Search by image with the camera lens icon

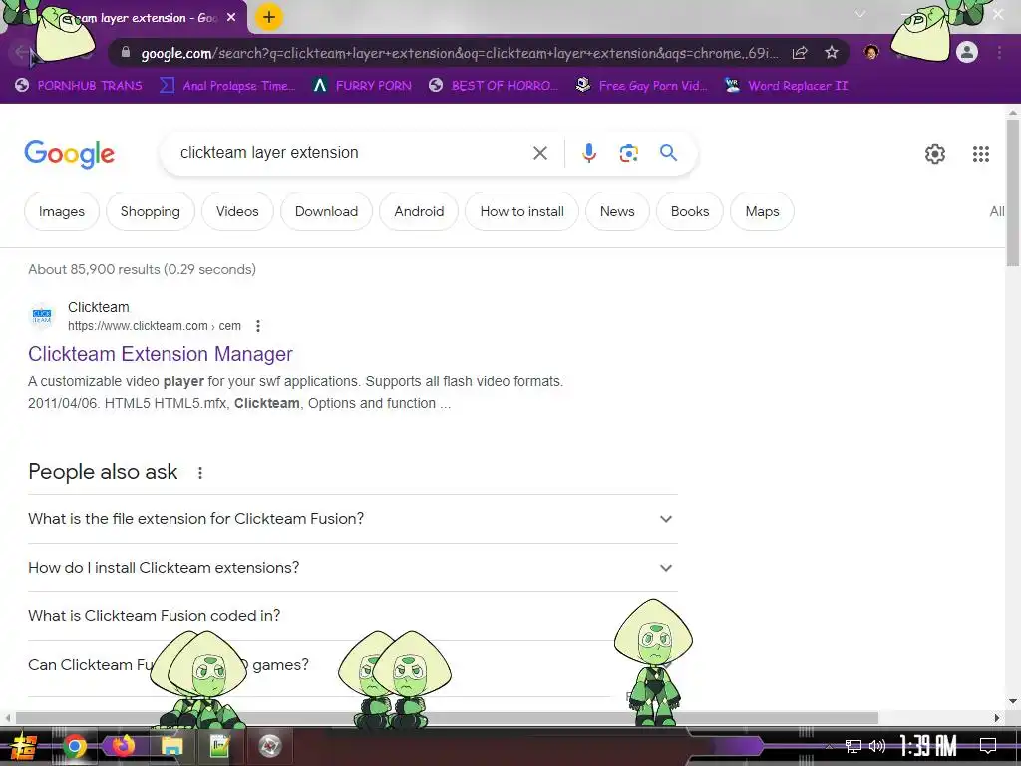click(628, 153)
